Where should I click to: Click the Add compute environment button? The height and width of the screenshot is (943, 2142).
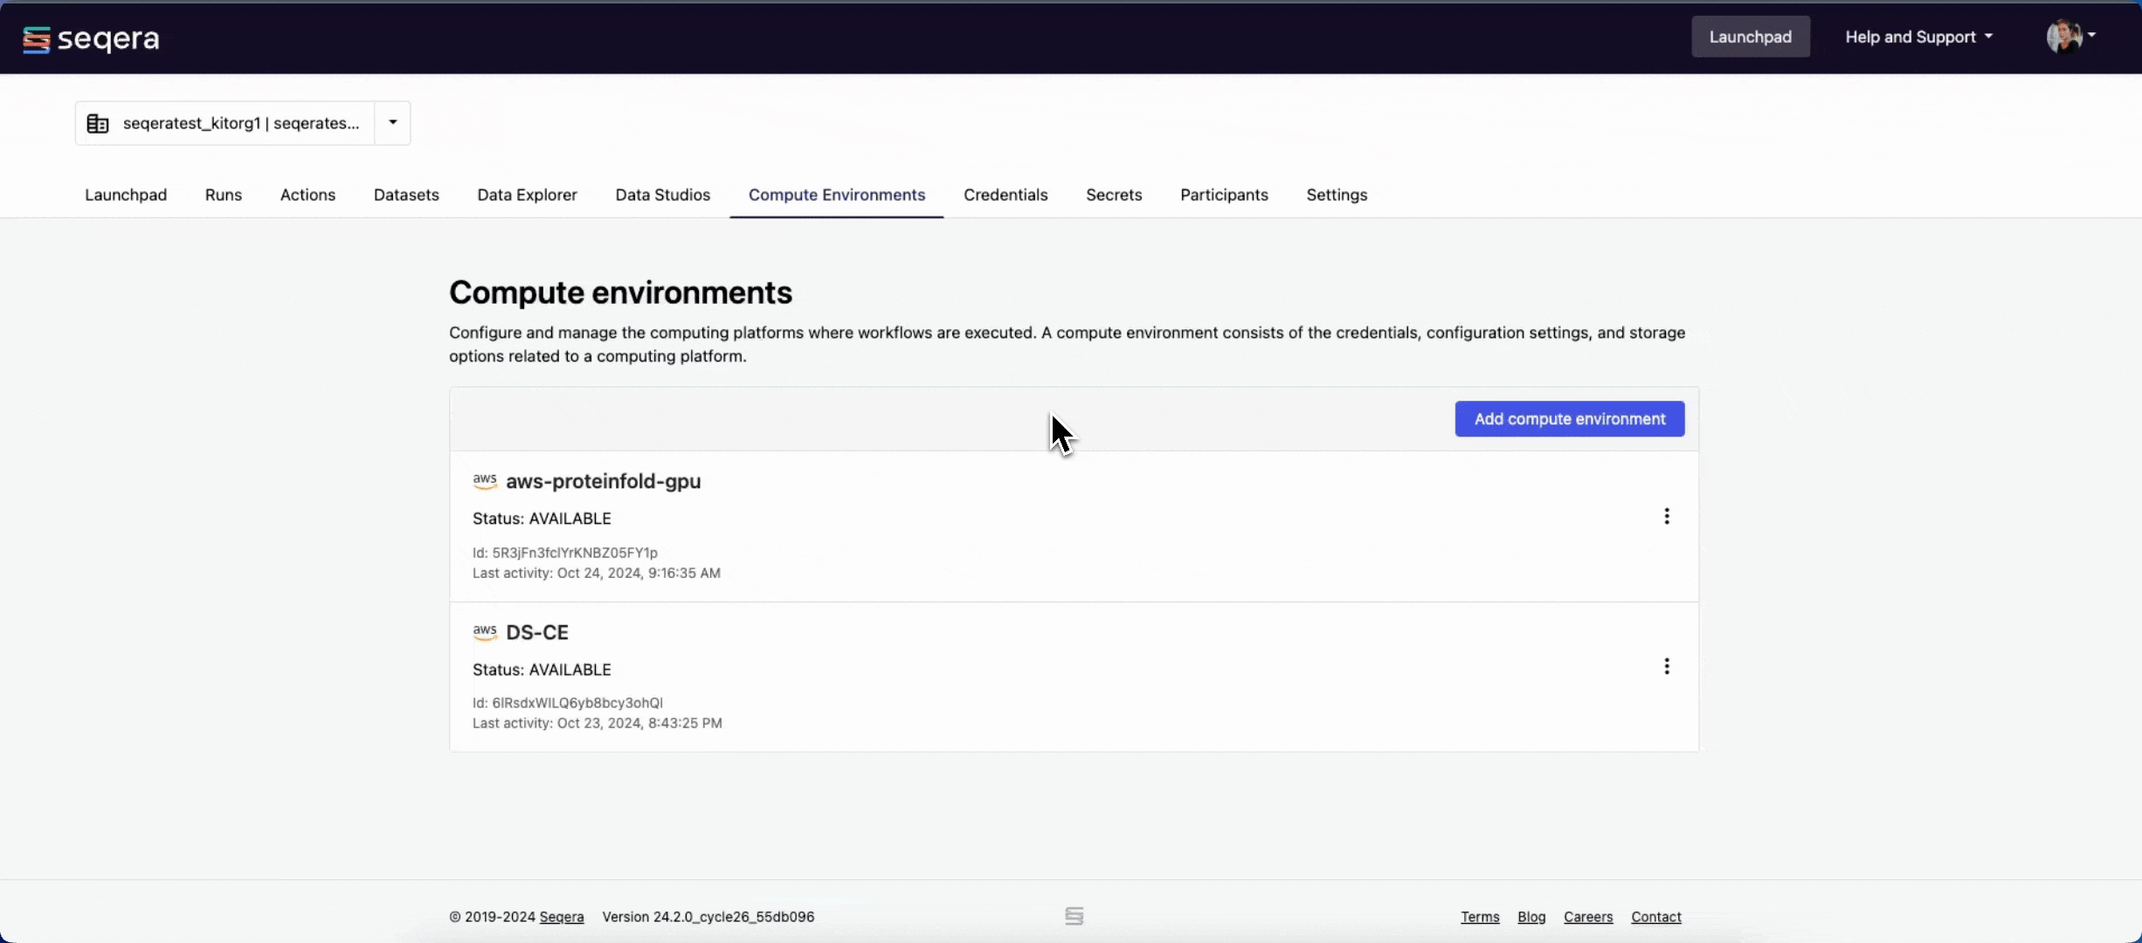tap(1570, 417)
